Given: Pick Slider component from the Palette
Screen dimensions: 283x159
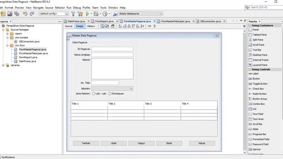Looking at the screenshot, I should 253,129.
